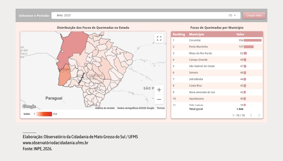Click the dropdown arrow beside (1)
This screenshot has width=283, height=161.
(235, 15)
